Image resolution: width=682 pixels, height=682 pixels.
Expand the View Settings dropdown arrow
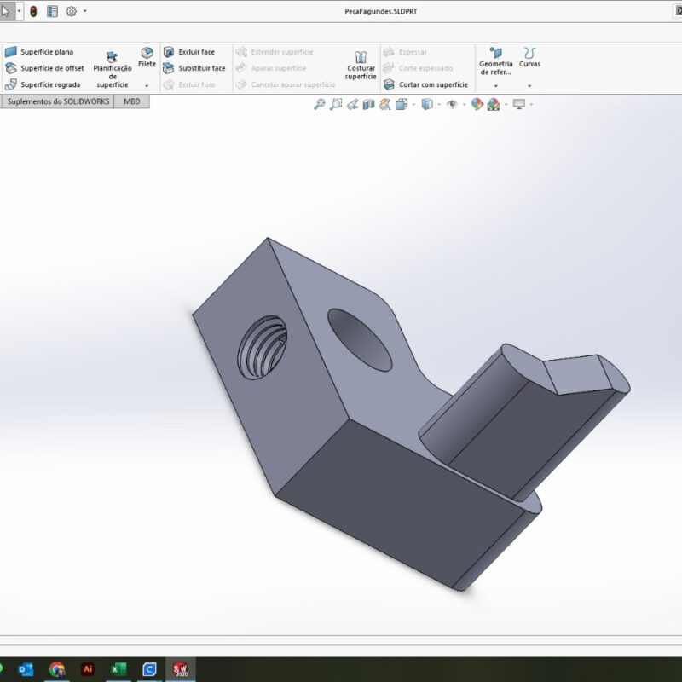tap(531, 104)
